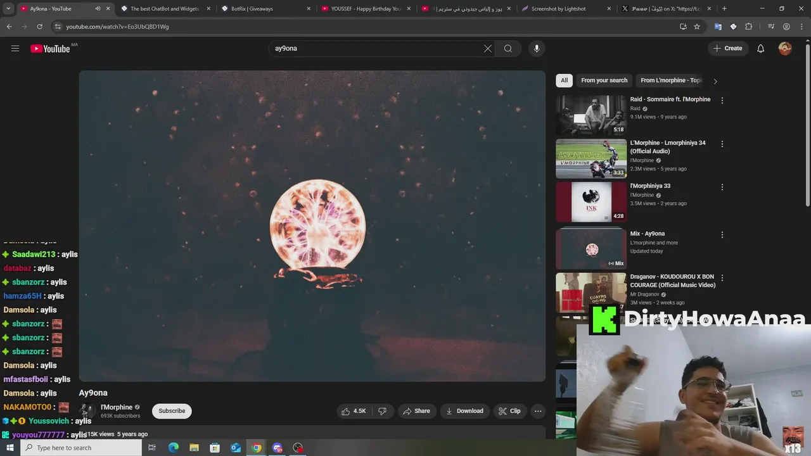This screenshot has height=456, width=811.
Task: Like the Ay9ona video
Action: tap(354, 411)
